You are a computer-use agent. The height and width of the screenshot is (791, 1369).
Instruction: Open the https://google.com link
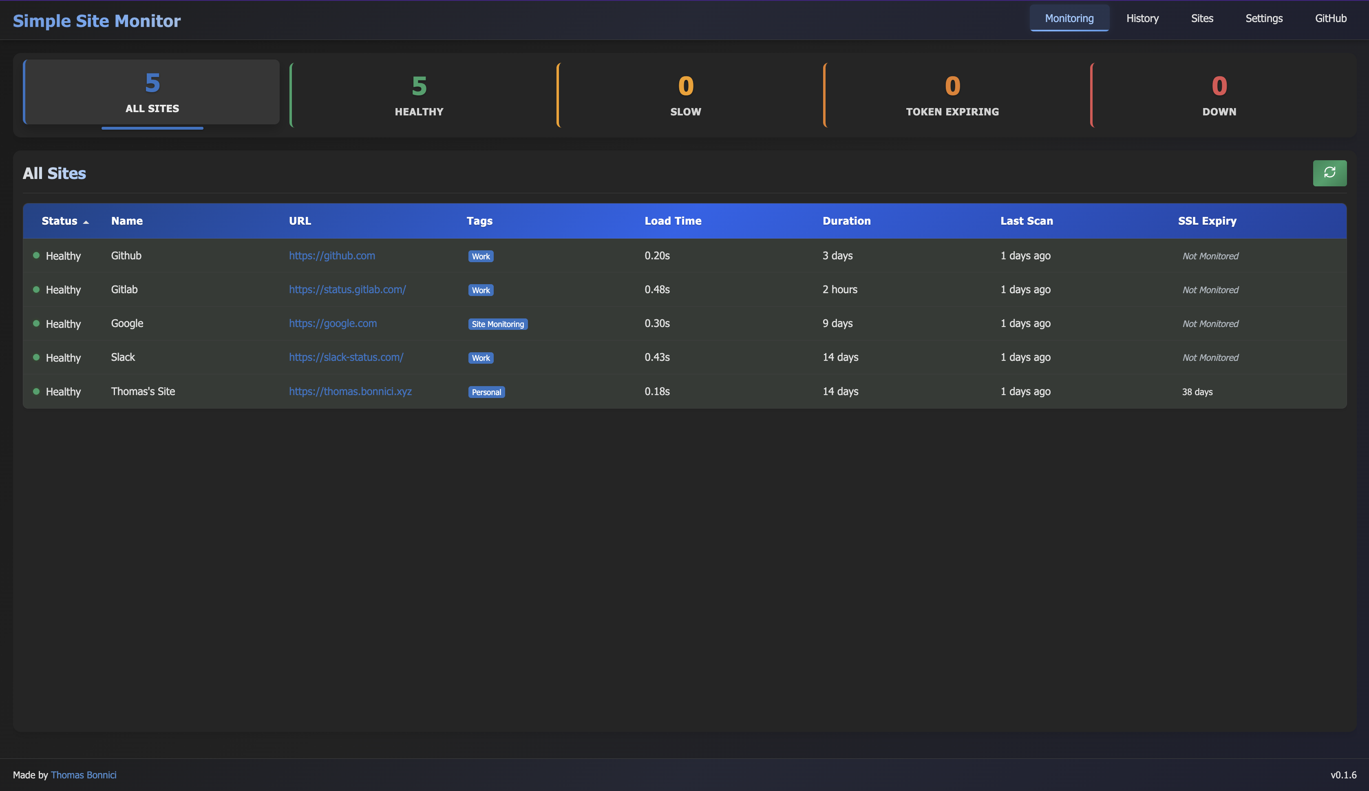click(x=332, y=323)
